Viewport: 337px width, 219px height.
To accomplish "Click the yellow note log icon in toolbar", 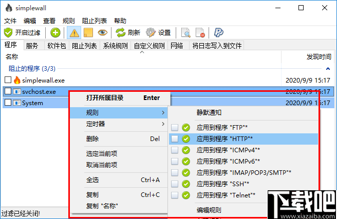I will [x=88, y=33].
